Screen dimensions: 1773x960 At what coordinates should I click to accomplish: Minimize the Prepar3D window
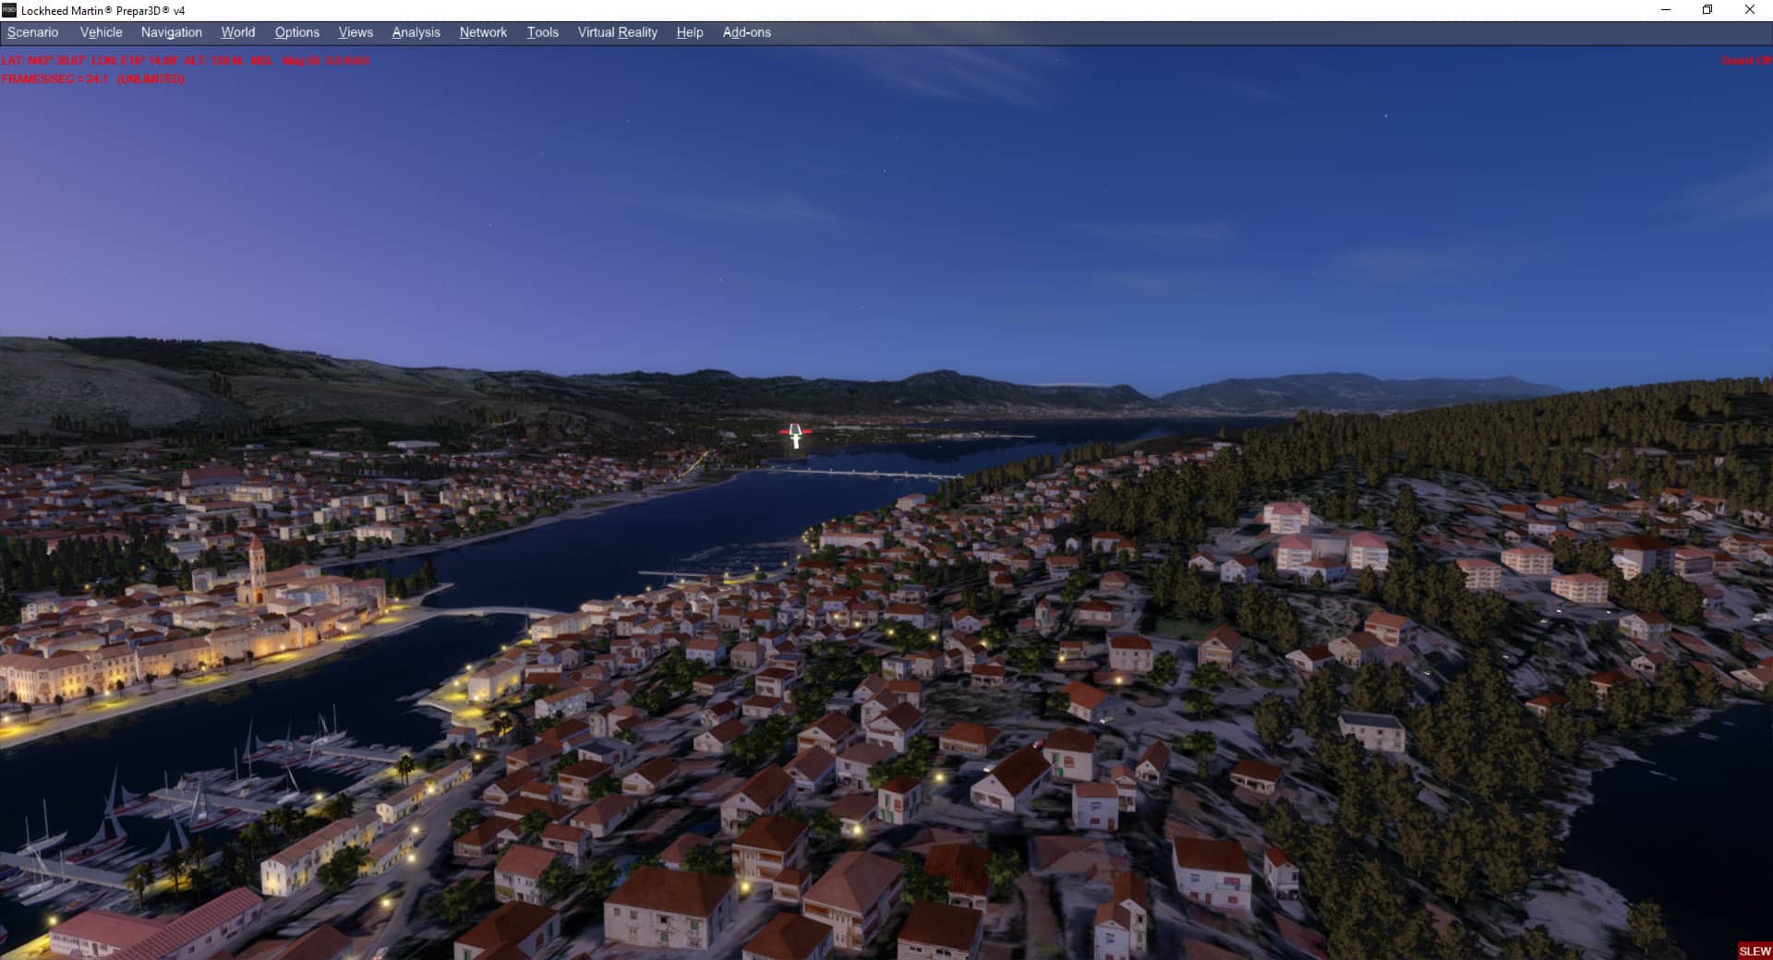coord(1666,10)
